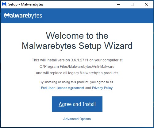Click the "By installing or using this product" line
The height and width of the screenshot is (128, 154).
[x=76, y=82]
